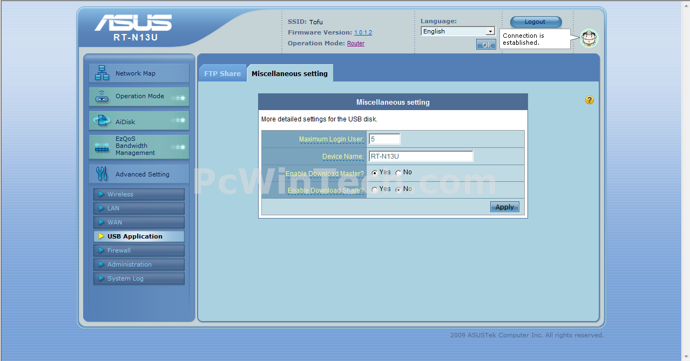This screenshot has height=361, width=690.
Task: Click the Advanced Setting tools icon
Action: point(102,173)
